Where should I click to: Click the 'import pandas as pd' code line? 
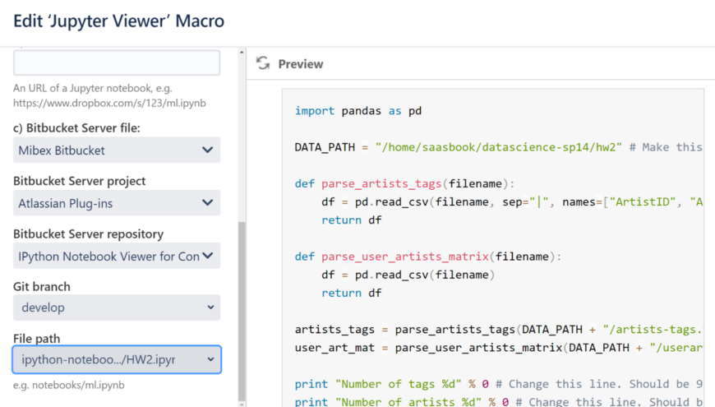pyautogui.click(x=358, y=111)
